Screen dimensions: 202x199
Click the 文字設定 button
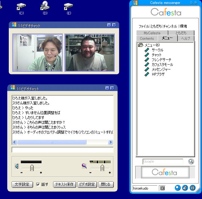(x=22, y=184)
